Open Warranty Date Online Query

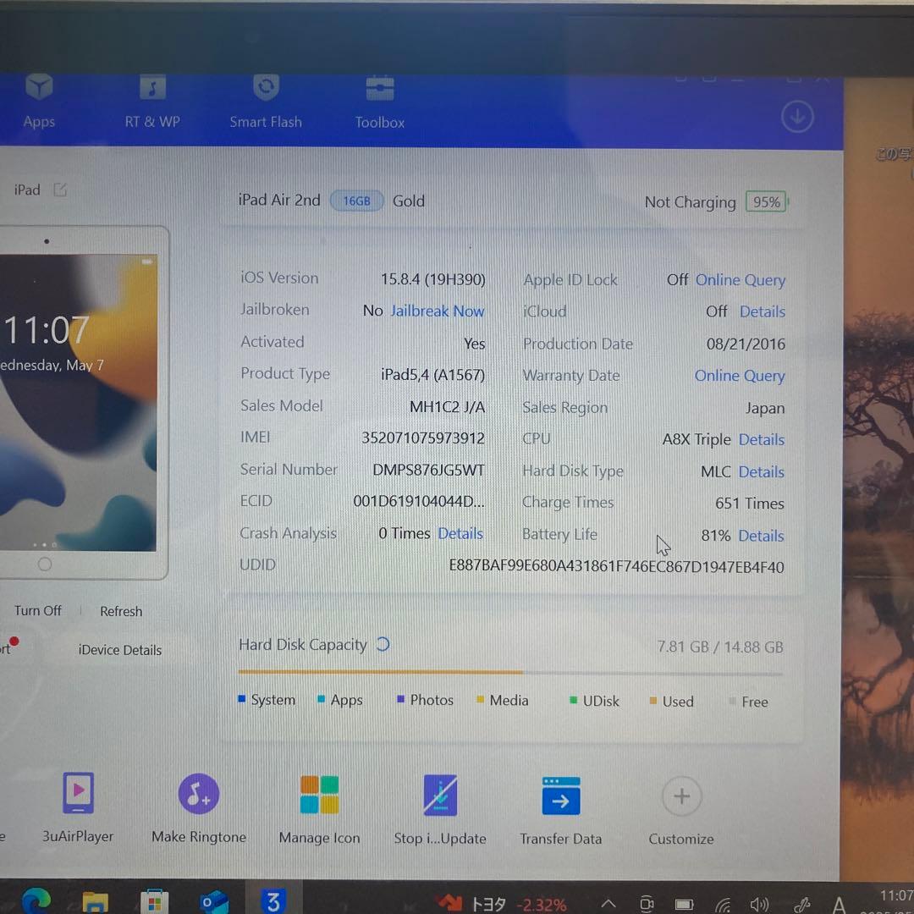[x=740, y=376]
